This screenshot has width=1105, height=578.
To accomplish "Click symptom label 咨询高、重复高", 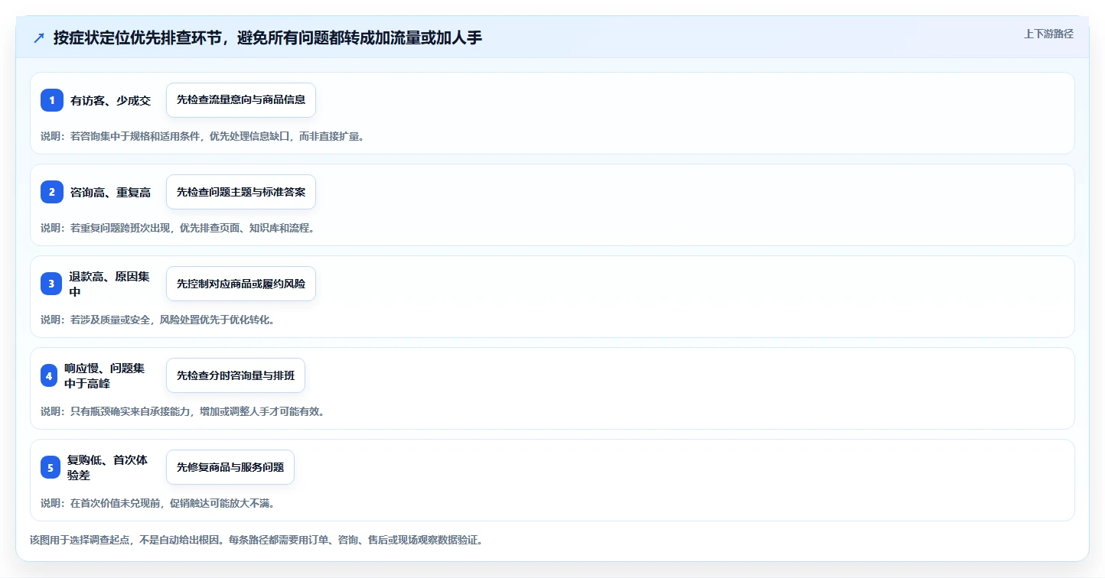I will click(x=111, y=192).
